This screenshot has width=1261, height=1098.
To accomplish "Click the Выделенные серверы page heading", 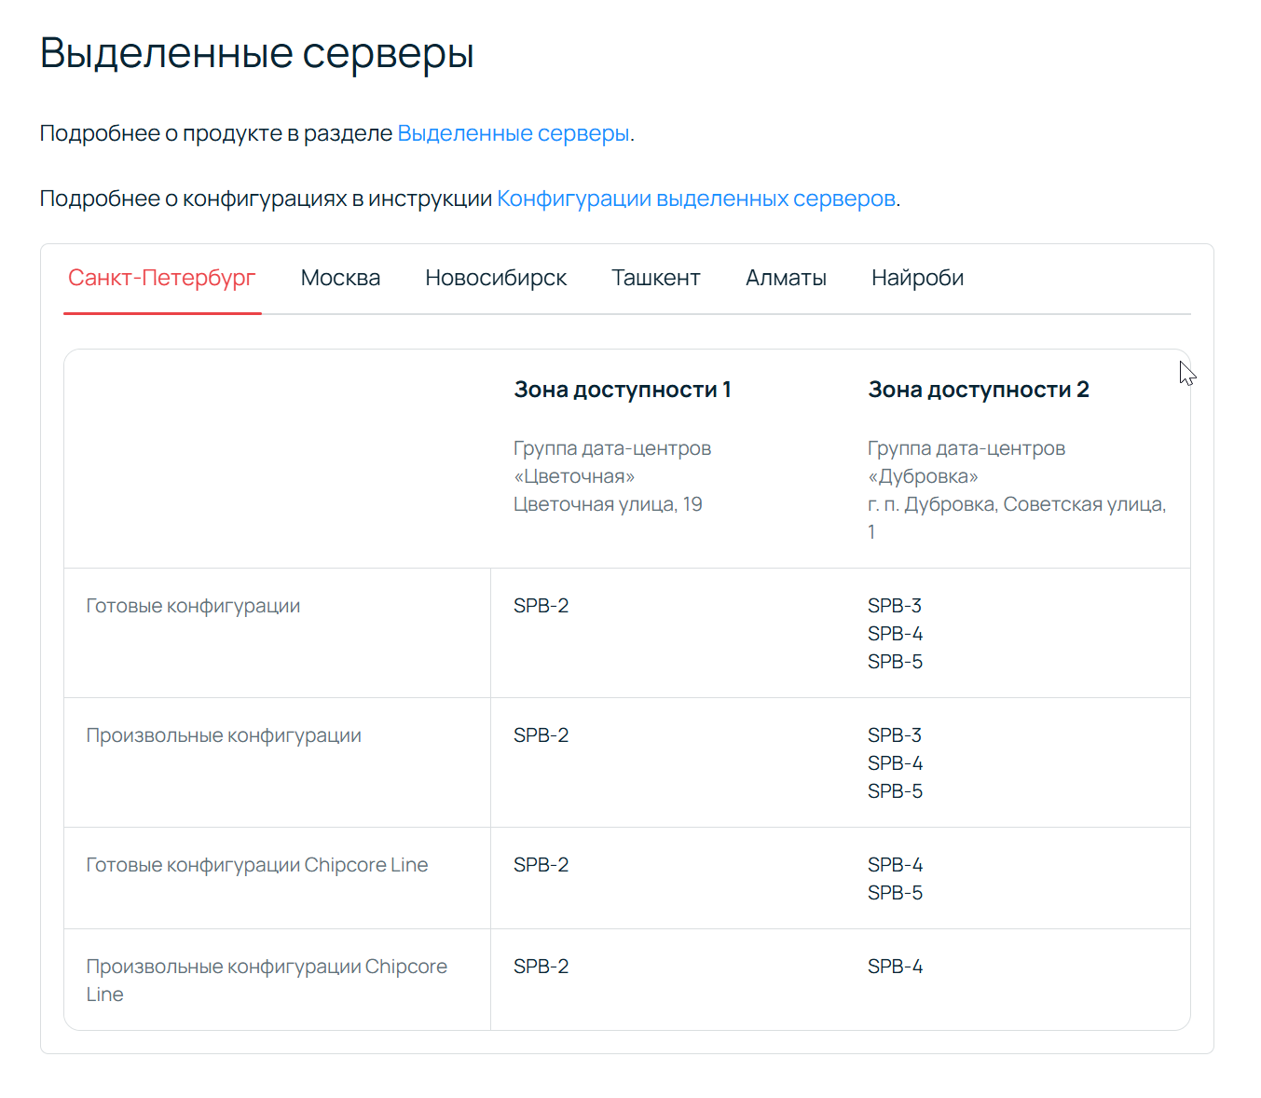I will [256, 53].
